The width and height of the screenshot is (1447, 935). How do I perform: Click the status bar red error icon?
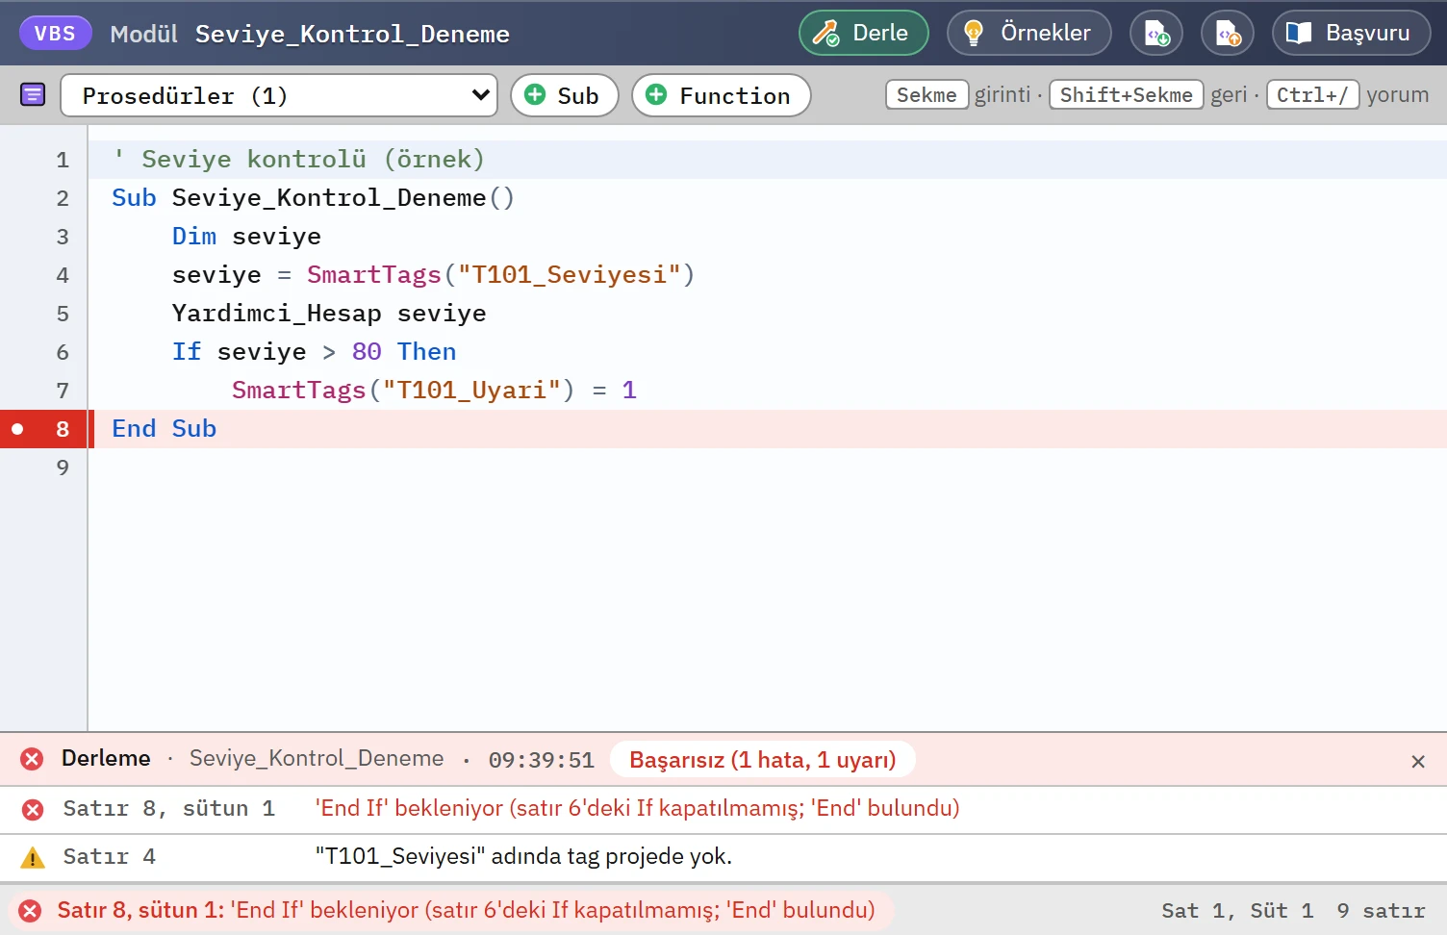click(30, 911)
